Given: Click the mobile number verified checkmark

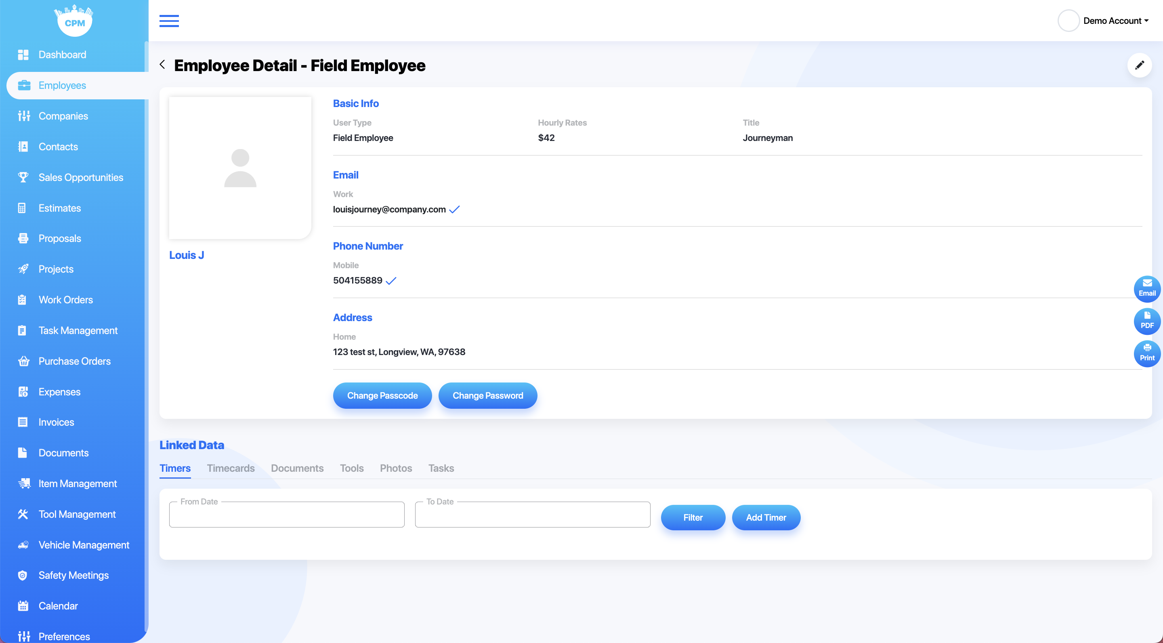Looking at the screenshot, I should (x=391, y=280).
